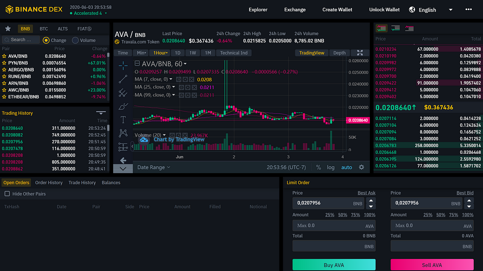The image size is (483, 271).
Task: Show sell-orders-only order book view
Action: (x=409, y=28)
